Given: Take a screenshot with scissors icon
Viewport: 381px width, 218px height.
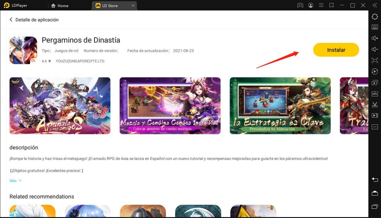Looking at the screenshot, I should 375,105.
